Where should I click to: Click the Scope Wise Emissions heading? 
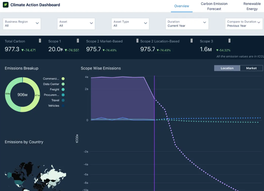101,68
